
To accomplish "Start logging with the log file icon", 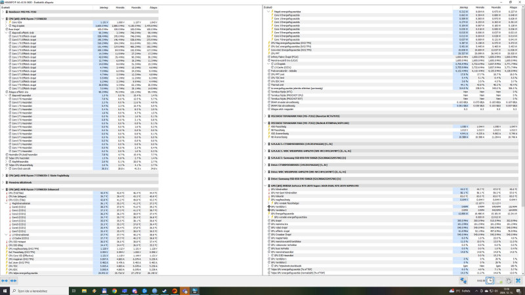I will (499, 281).
